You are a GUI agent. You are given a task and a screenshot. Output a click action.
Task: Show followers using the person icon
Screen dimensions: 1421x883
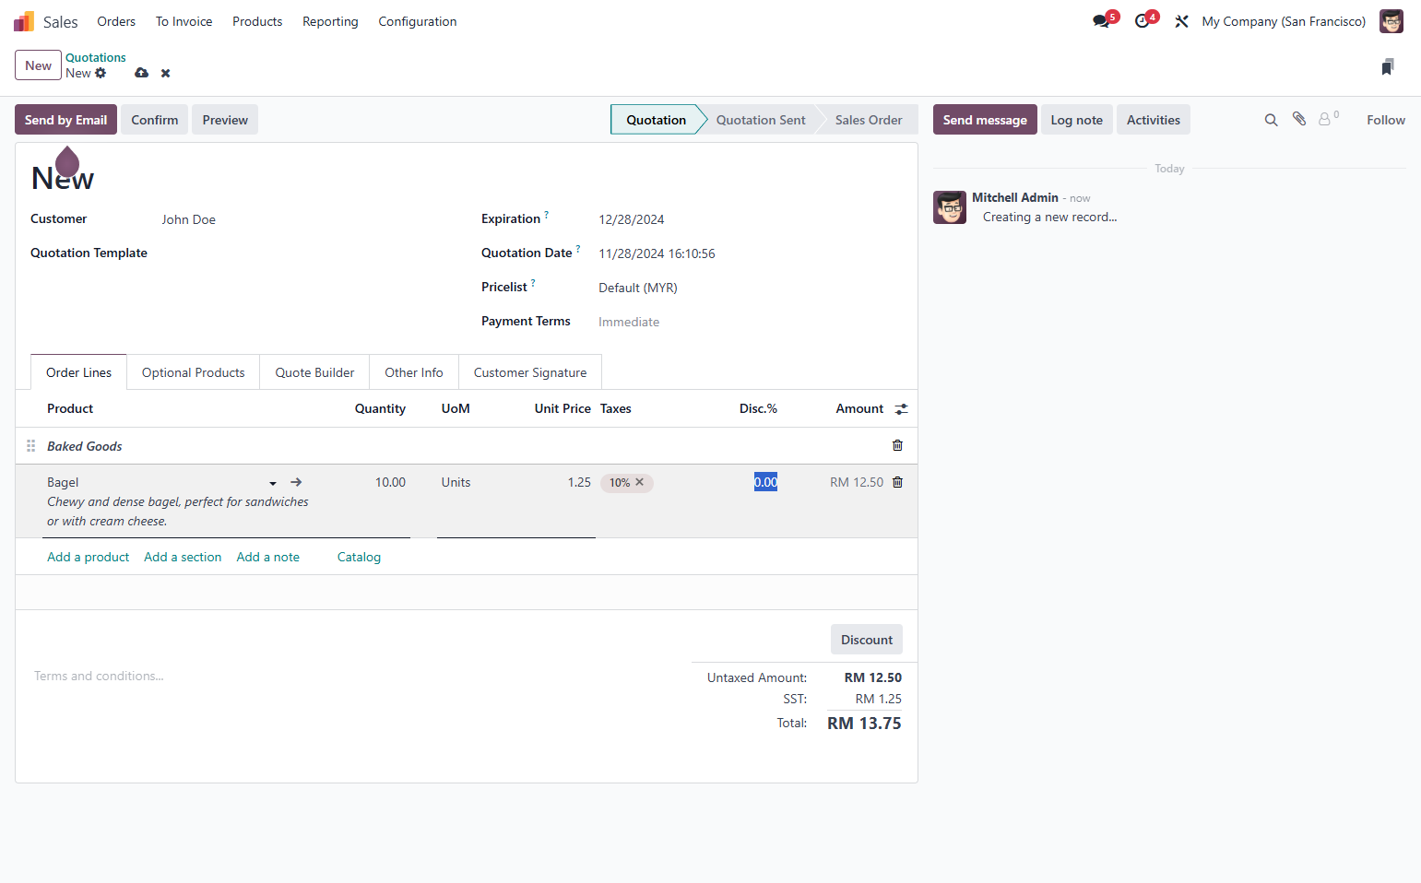click(x=1327, y=119)
